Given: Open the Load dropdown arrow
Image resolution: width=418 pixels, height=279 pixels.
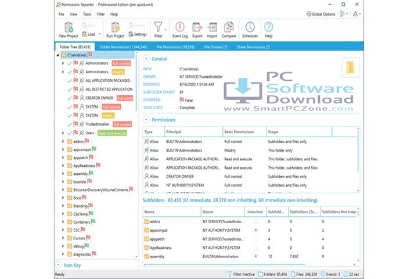Looking at the screenshot, I should [x=99, y=34].
